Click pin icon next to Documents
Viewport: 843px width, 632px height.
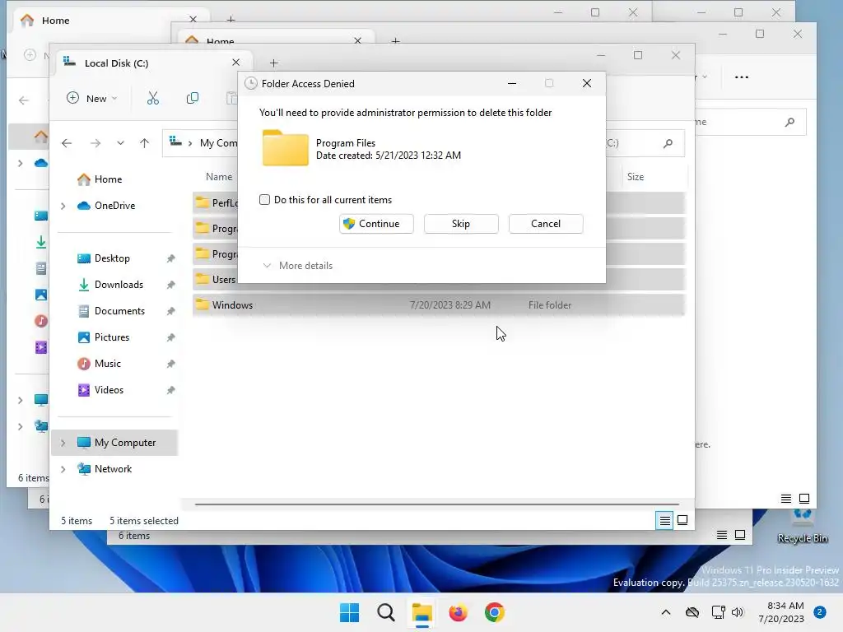(x=170, y=311)
